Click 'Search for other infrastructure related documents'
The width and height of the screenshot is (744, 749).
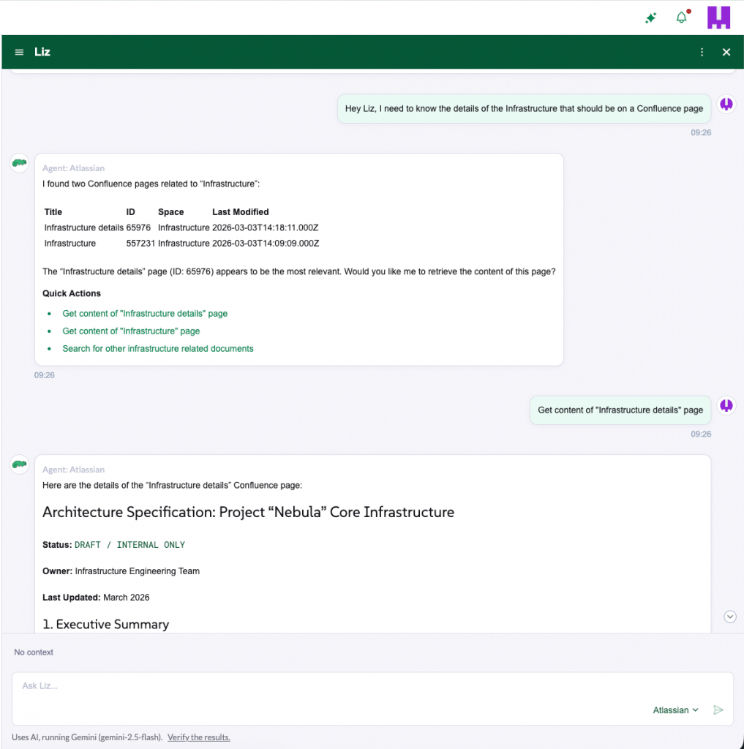coord(158,348)
